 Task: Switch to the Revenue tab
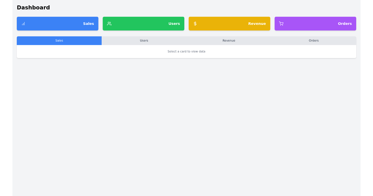point(229,40)
